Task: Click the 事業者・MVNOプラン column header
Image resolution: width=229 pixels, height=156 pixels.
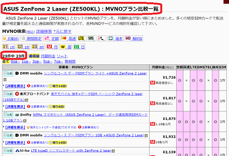Action: click(x=76, y=67)
